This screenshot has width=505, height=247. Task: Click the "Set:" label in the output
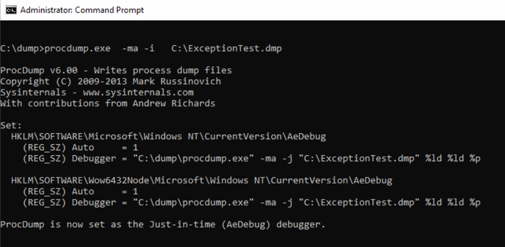tap(11, 125)
